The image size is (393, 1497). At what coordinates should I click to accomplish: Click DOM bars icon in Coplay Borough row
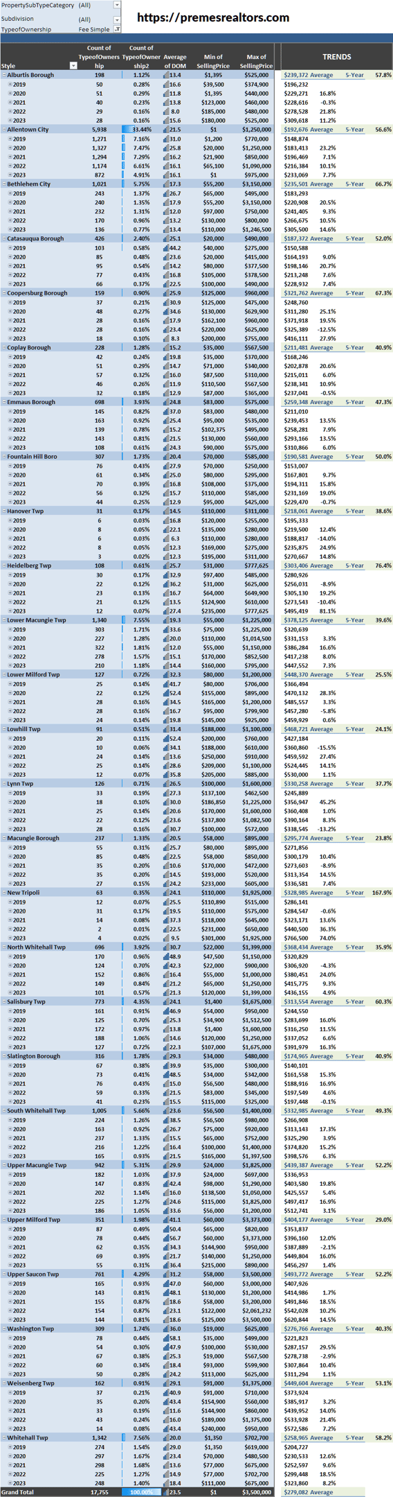pos(166,348)
